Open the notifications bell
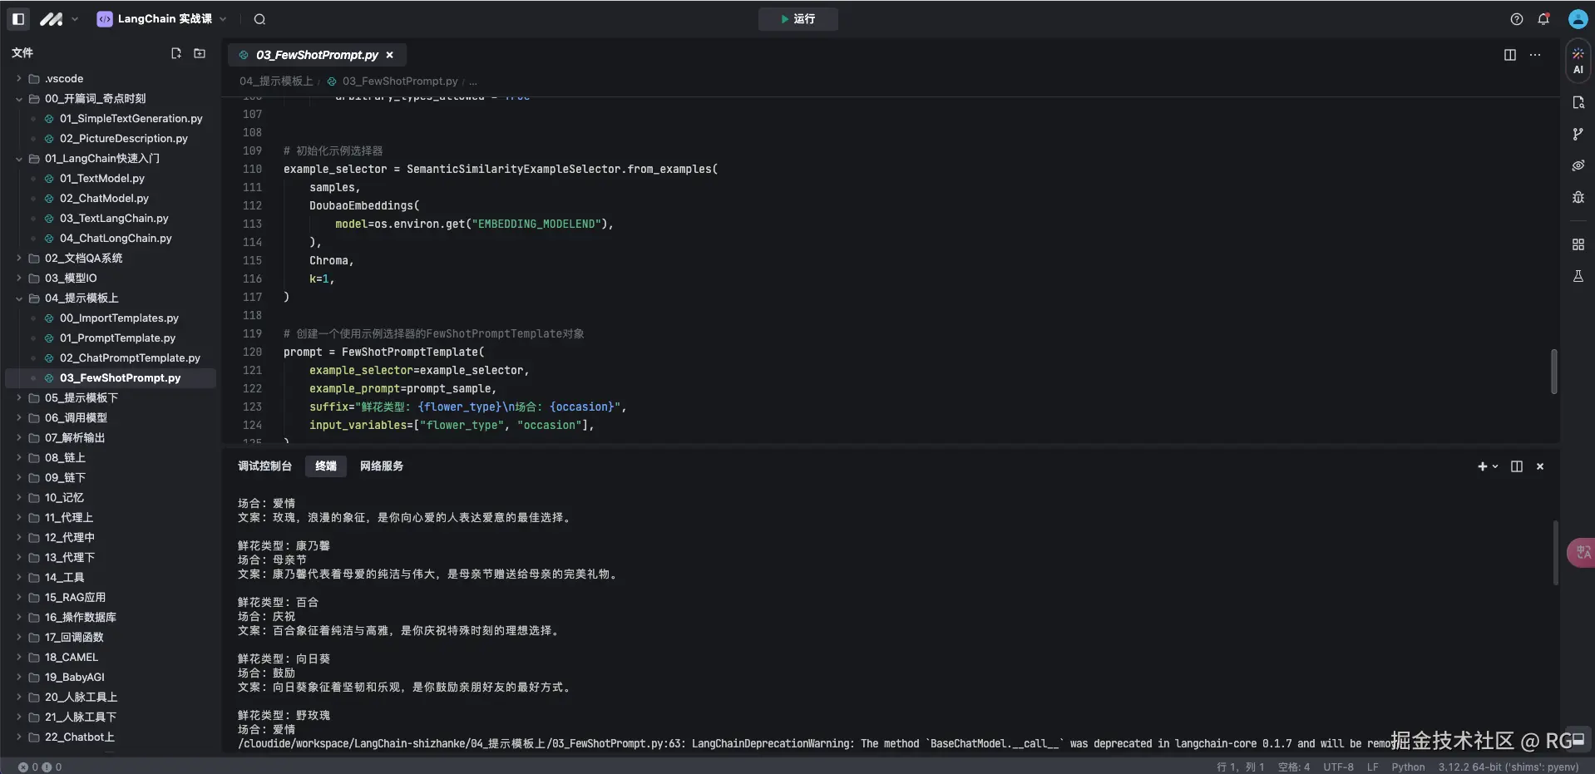 tap(1543, 19)
